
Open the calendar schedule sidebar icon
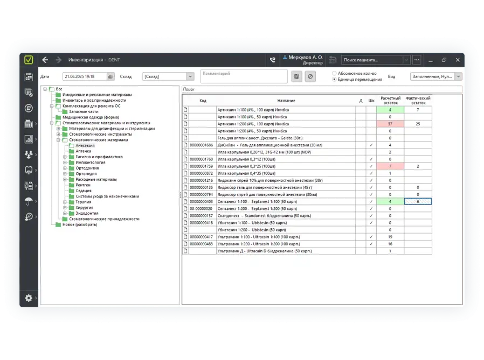click(29, 77)
